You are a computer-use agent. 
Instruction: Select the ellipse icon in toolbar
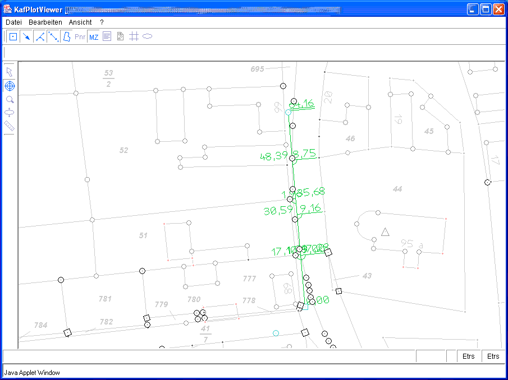[147, 37]
